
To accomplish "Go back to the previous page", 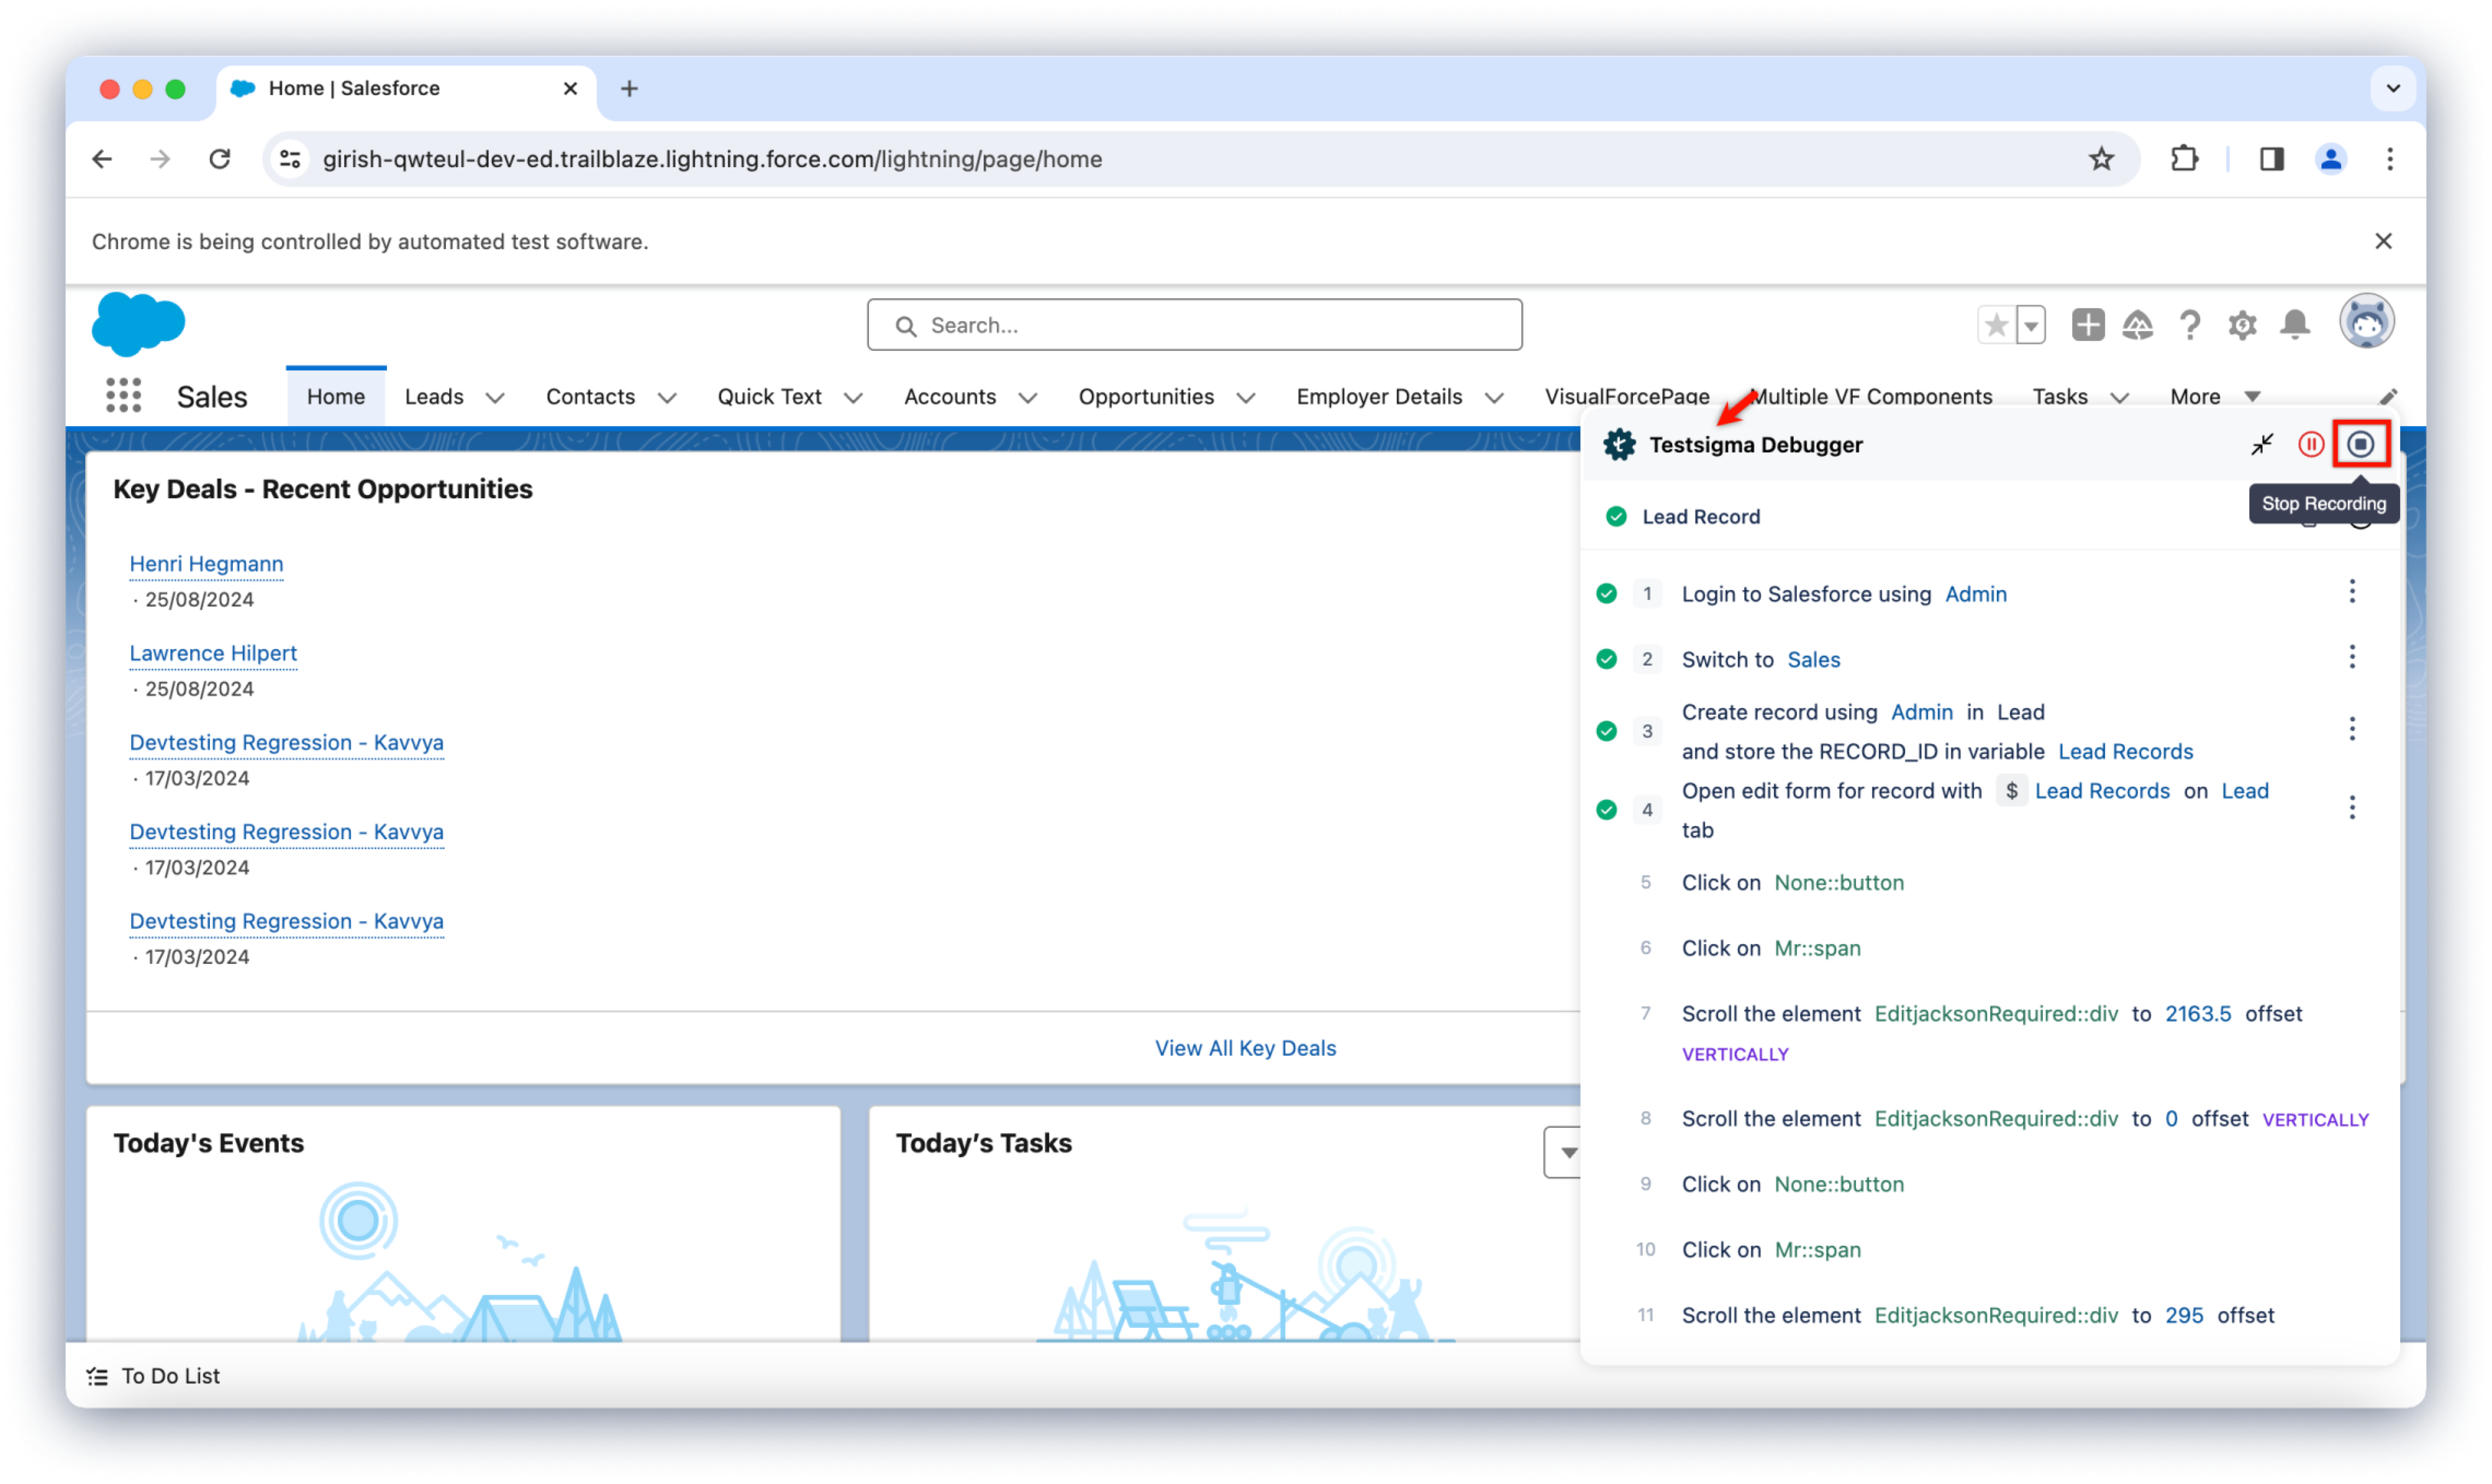I will point(102,159).
